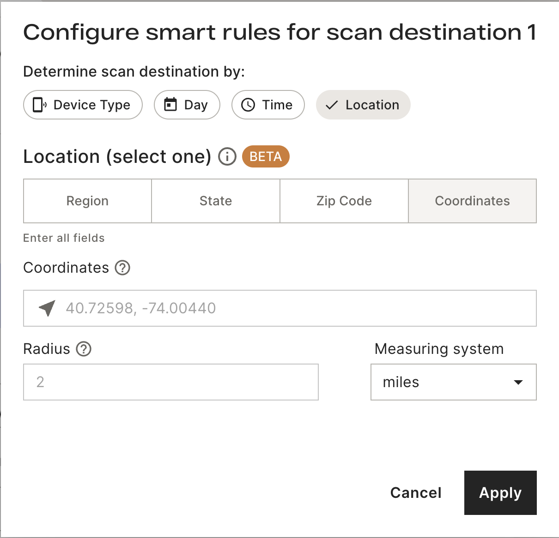
Task: Click the calendar icon in Day chip
Action: click(170, 105)
